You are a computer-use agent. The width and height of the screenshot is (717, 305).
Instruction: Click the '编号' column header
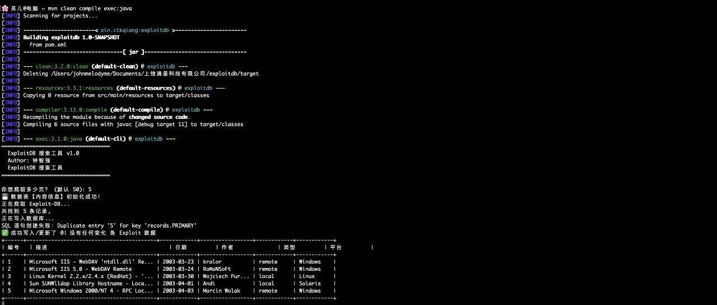(13, 247)
